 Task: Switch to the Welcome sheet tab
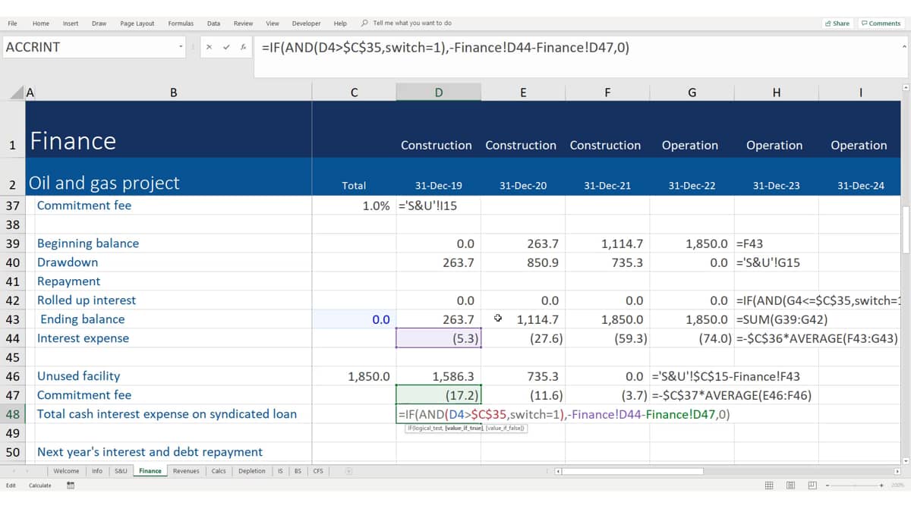click(x=66, y=471)
